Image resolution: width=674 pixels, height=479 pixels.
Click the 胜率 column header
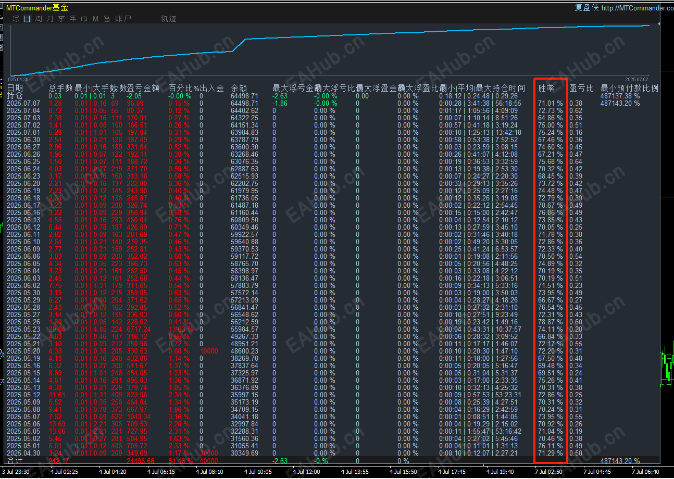click(x=546, y=89)
